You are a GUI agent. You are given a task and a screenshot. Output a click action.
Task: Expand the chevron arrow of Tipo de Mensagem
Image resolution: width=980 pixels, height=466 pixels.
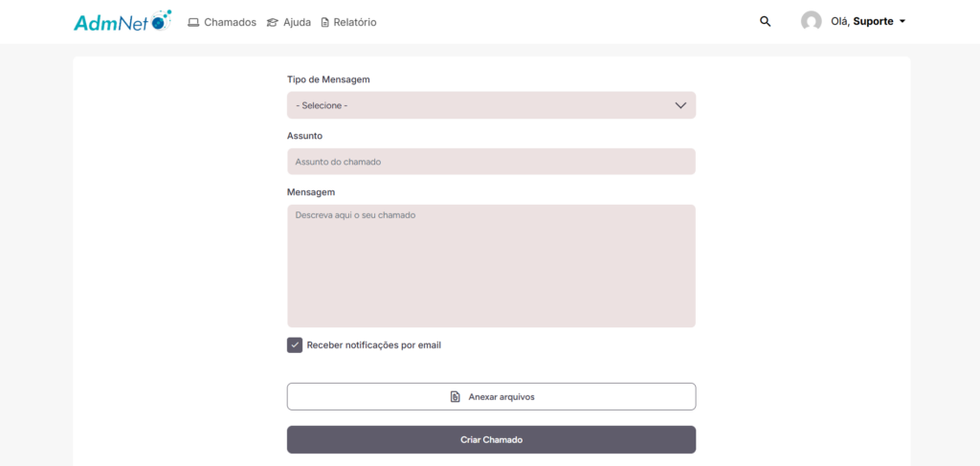click(680, 105)
